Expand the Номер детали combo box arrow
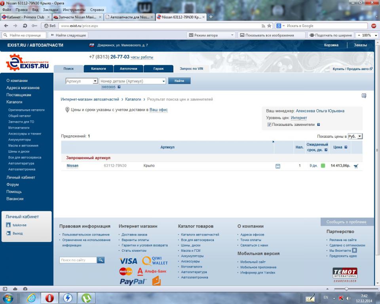The width and height of the screenshot is (380, 304). pos(163,81)
